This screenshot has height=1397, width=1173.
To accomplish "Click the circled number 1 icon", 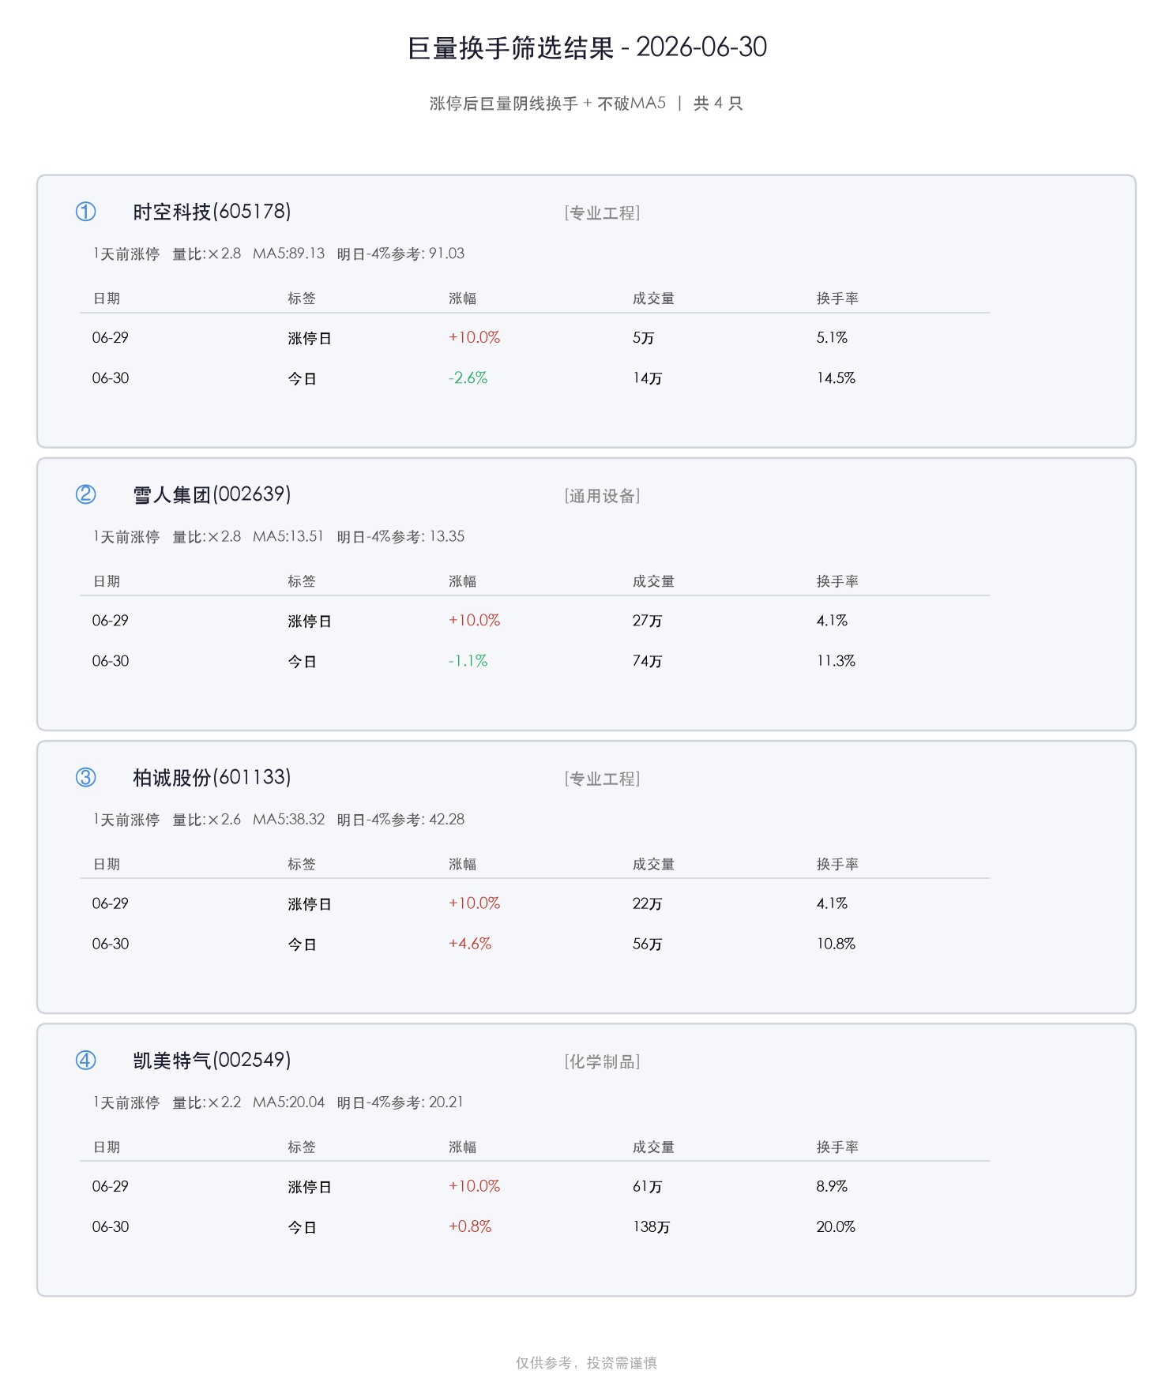I will pyautogui.click(x=85, y=212).
